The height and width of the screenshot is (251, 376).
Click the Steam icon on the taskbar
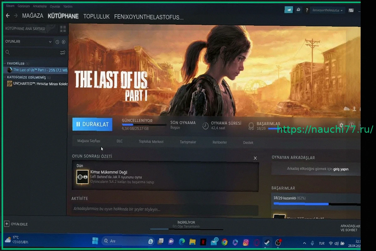[267, 242]
